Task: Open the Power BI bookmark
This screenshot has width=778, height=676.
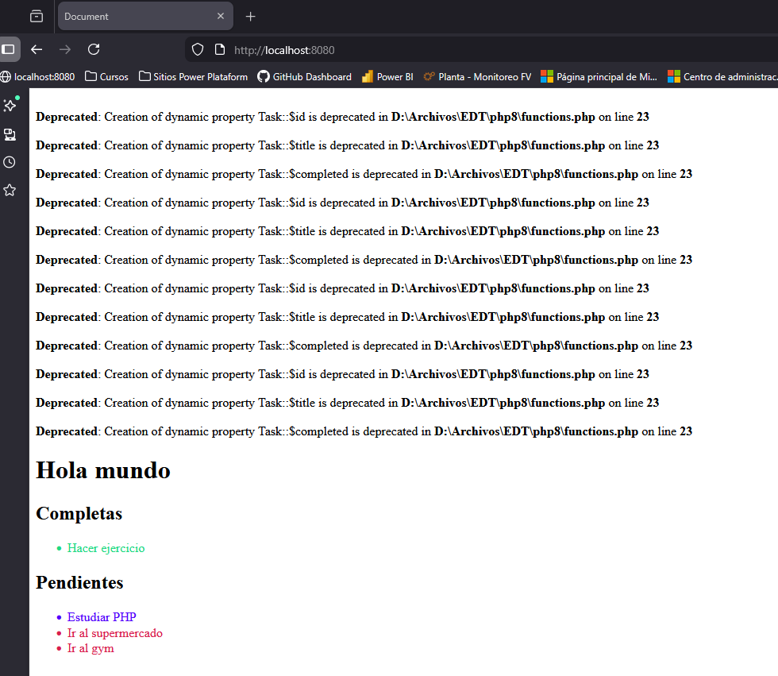Action: (x=387, y=77)
